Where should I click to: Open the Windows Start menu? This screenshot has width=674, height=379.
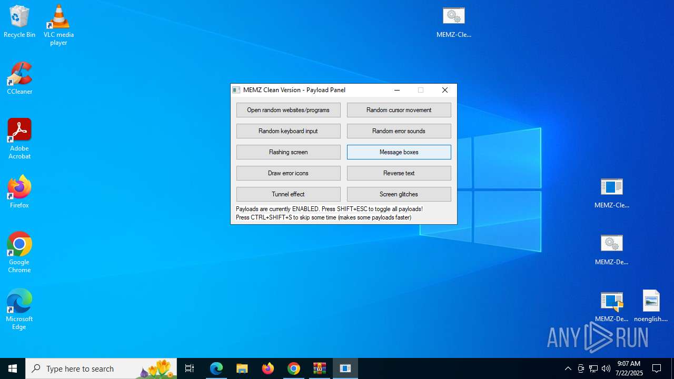click(x=13, y=368)
